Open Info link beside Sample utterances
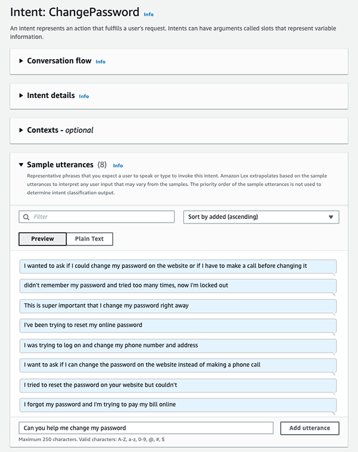This screenshot has width=358, height=452. click(118, 165)
